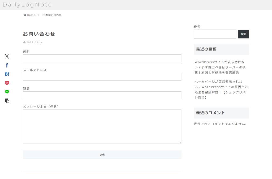Open post about WordPressサイトが表示されない
This screenshot has height=179, width=272.
point(220,67)
